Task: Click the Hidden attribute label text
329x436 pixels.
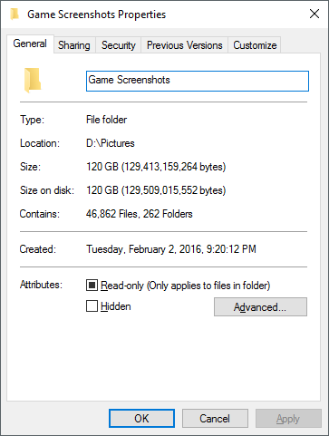Action: [116, 306]
